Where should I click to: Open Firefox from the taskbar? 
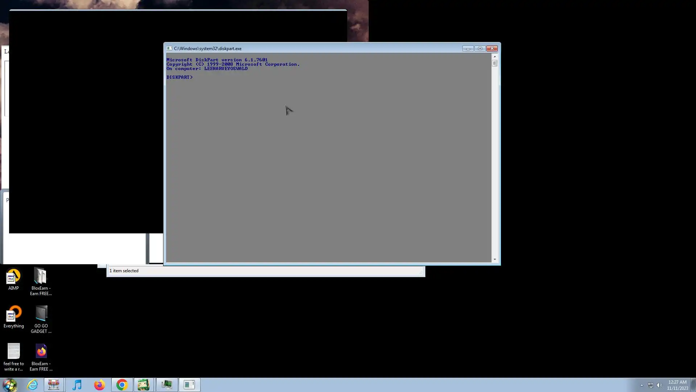click(x=99, y=385)
